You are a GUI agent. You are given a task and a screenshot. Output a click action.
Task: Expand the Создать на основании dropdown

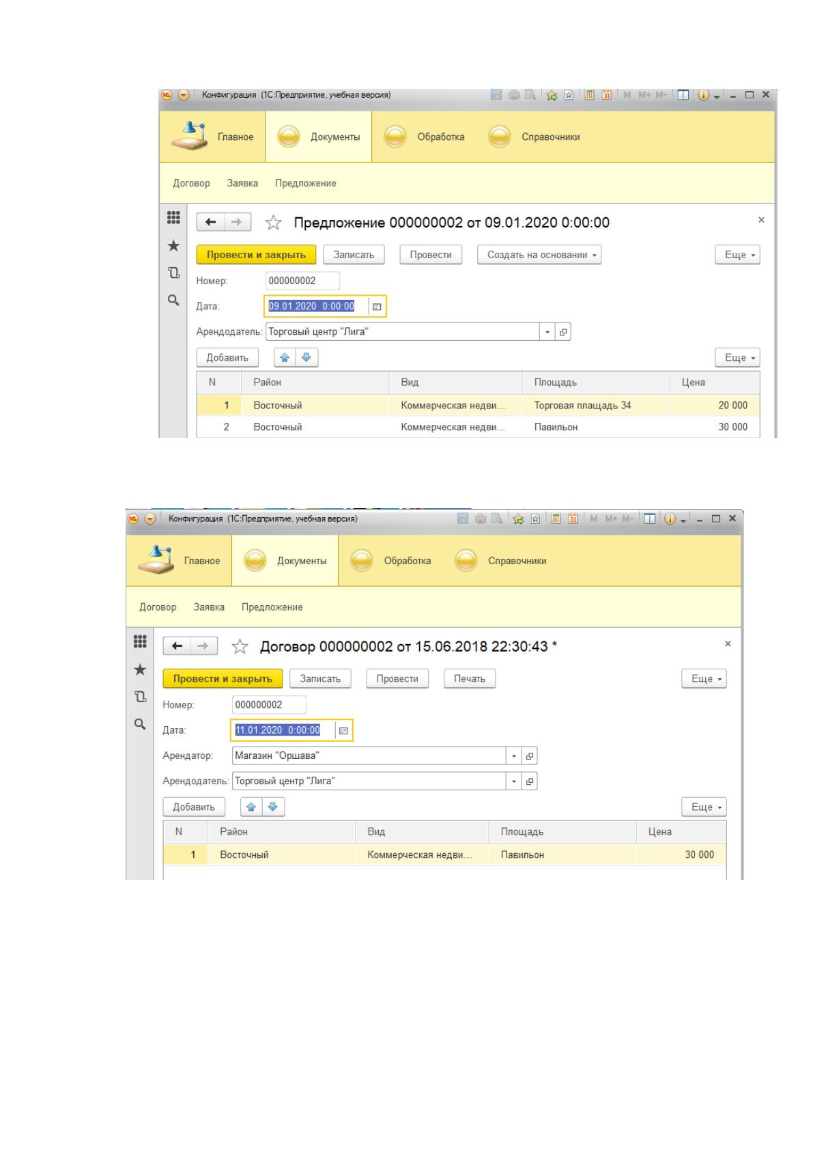539,255
